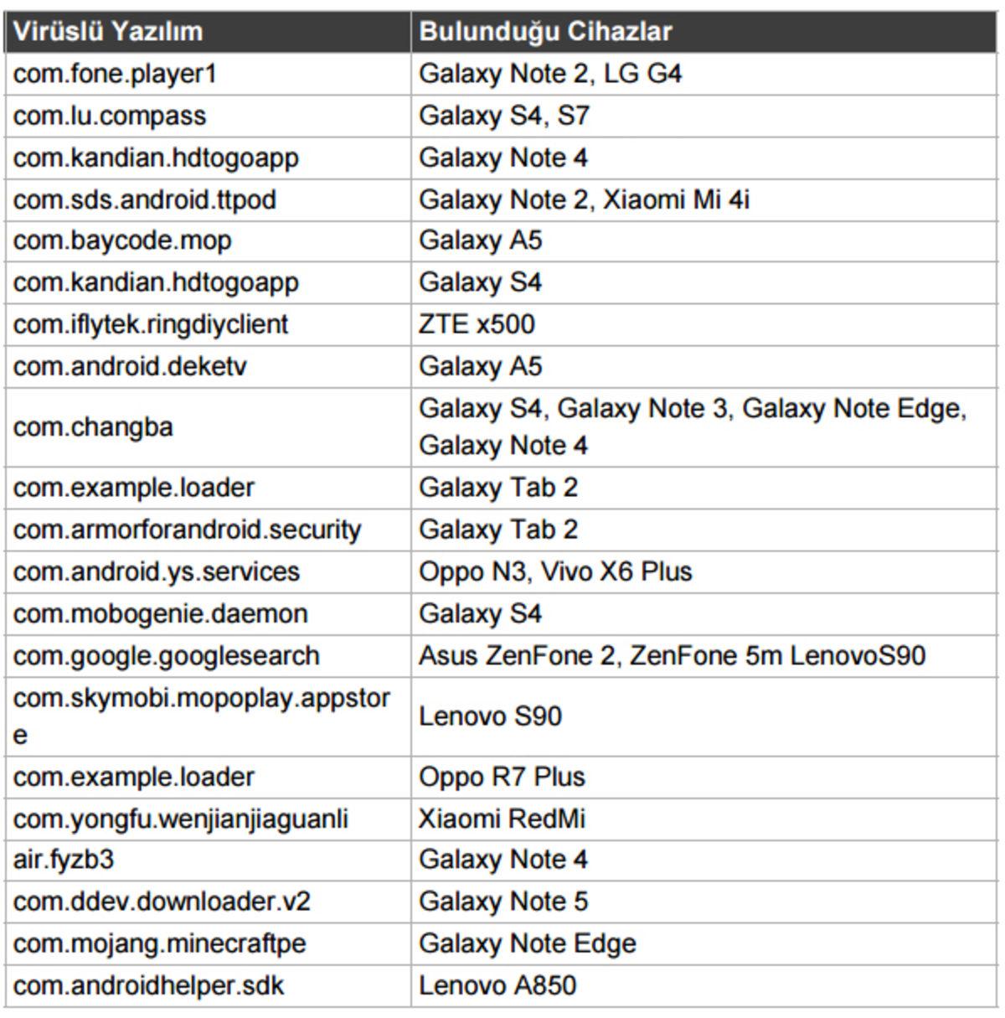Click the com.lu.compass entry

(x=110, y=116)
